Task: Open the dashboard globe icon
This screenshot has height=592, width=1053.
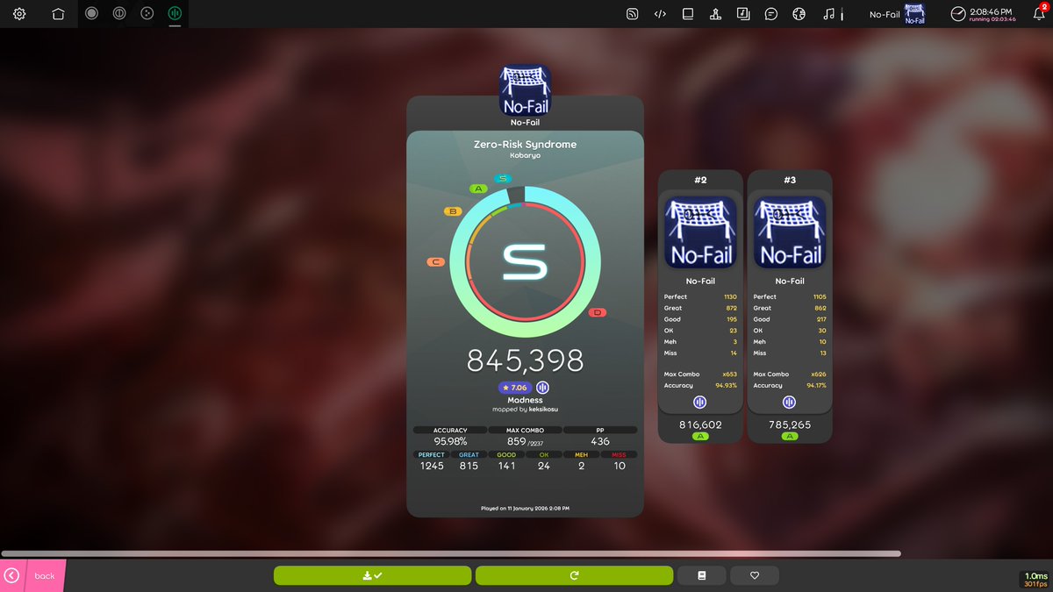Action: 799,14
